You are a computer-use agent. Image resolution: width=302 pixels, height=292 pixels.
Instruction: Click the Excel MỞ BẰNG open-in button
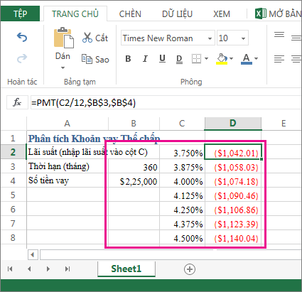(278, 13)
